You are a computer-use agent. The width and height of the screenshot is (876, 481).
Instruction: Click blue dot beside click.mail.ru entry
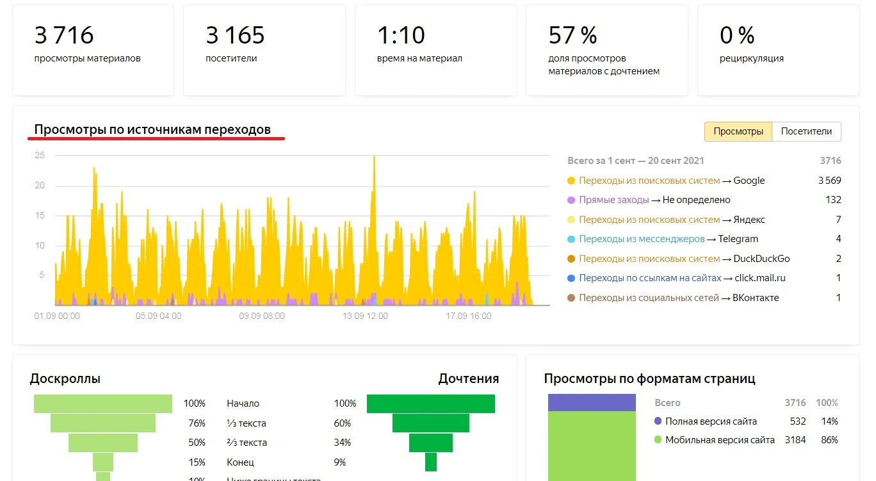571,279
